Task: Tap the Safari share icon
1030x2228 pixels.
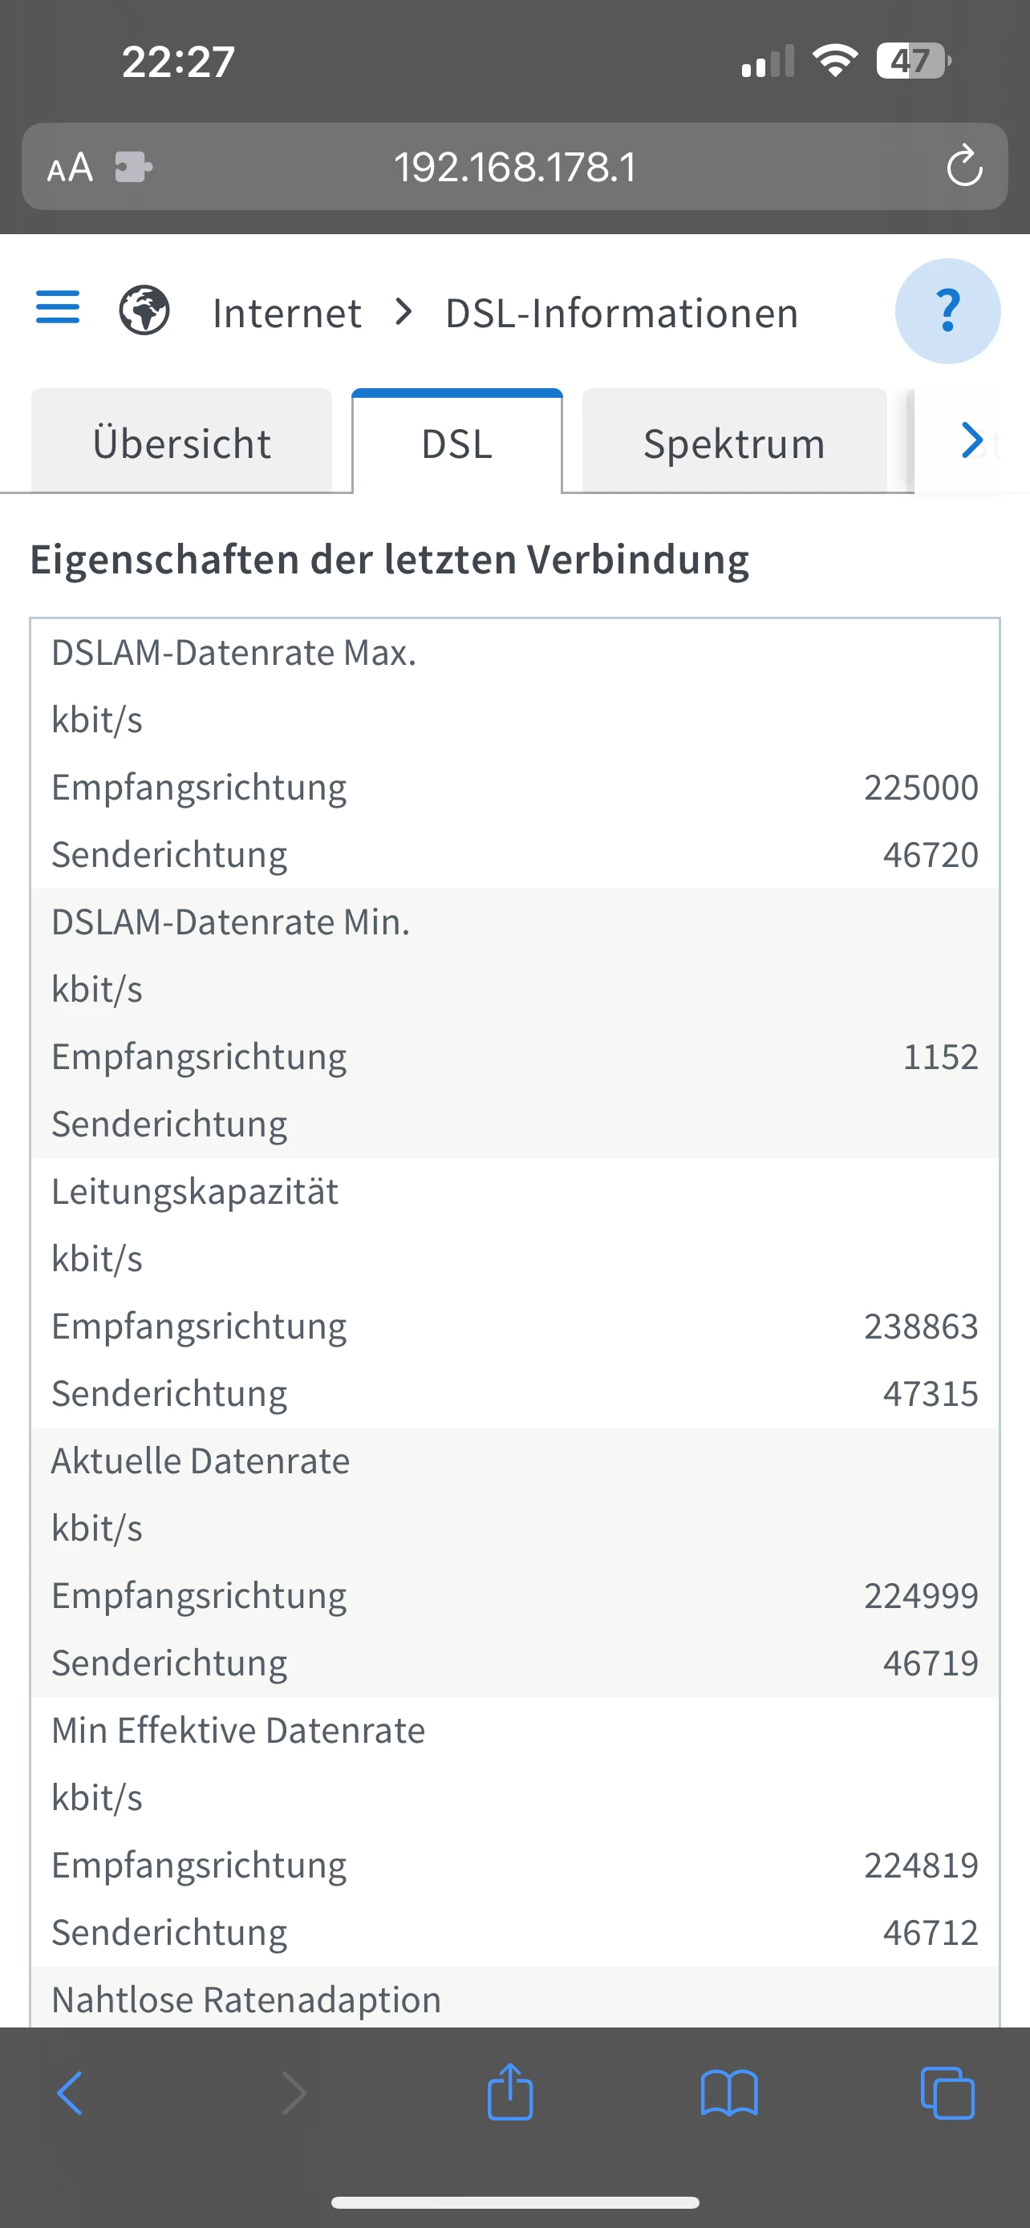Action: (x=510, y=2092)
